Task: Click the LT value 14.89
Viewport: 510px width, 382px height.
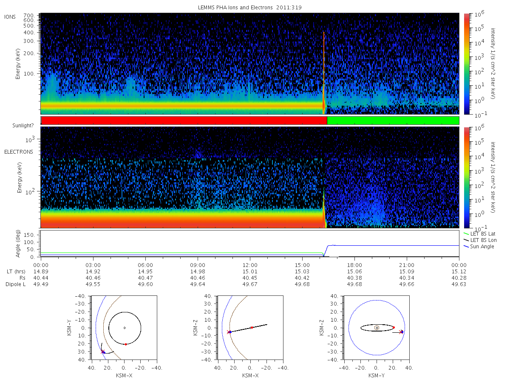Action: [41, 271]
